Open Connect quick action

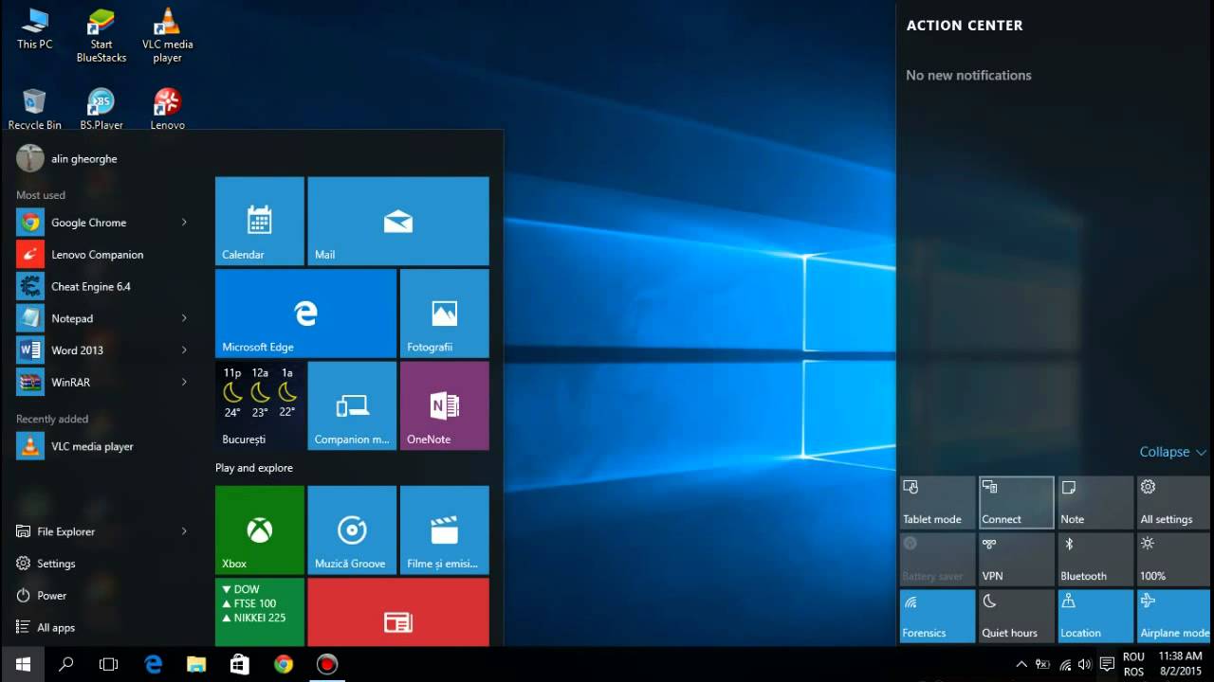point(1017,502)
